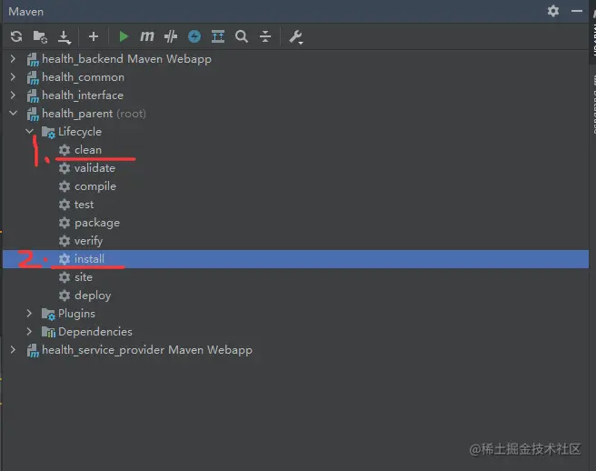Expand health_service_provider Maven Webapp node

coord(13,350)
